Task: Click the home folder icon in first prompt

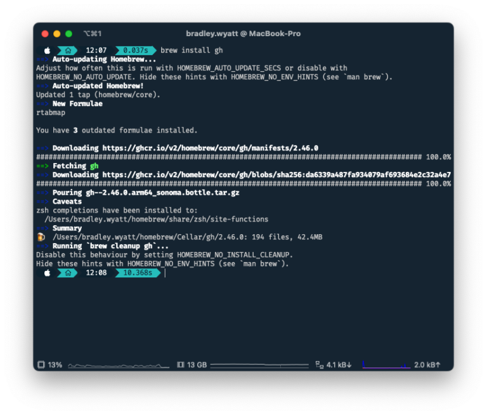Action: [67, 50]
